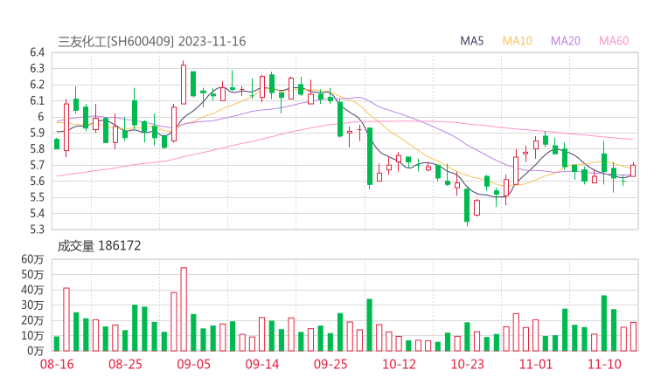Click the 10万 volume axis label
Viewport: 647px width, 384px height.
(x=32, y=335)
